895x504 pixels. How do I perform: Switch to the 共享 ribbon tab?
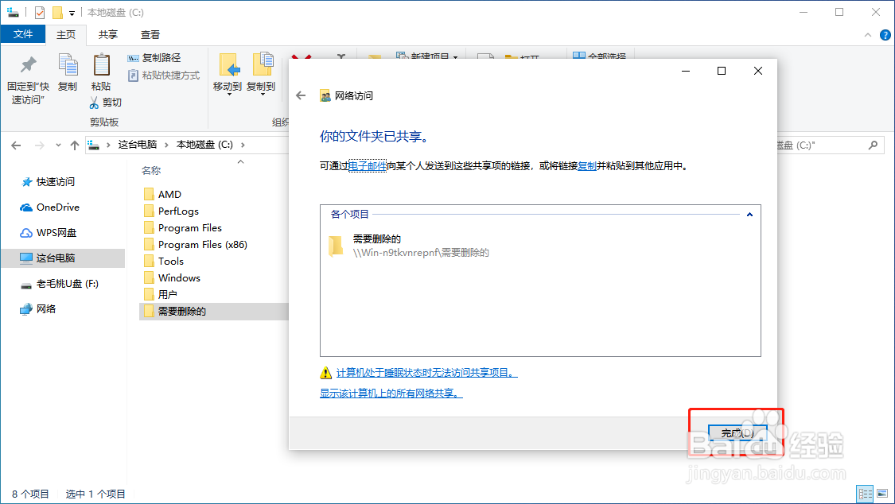pos(107,35)
